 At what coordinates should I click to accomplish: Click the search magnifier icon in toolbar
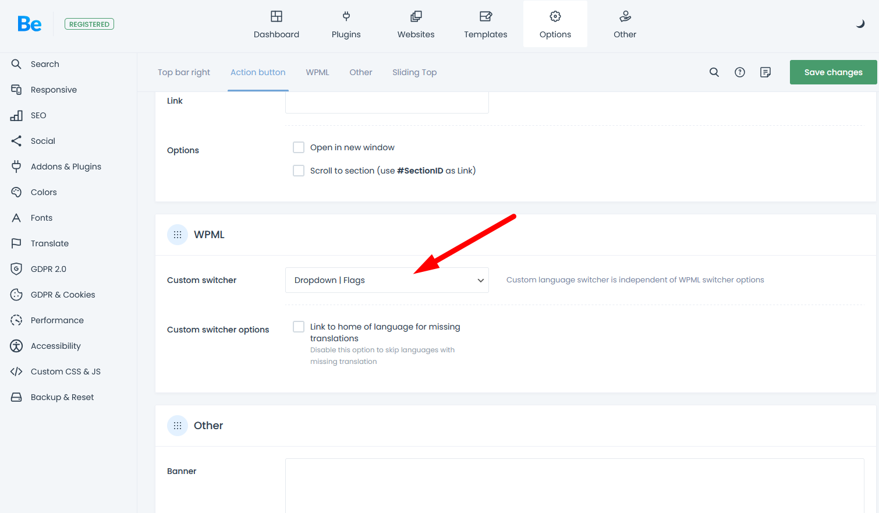(x=714, y=72)
